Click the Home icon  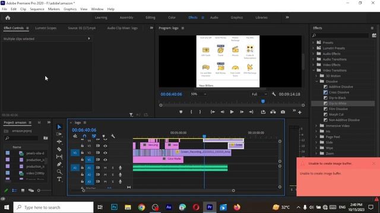click(x=8, y=18)
